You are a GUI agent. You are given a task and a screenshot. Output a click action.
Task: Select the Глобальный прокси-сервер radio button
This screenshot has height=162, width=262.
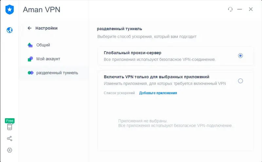point(240,56)
